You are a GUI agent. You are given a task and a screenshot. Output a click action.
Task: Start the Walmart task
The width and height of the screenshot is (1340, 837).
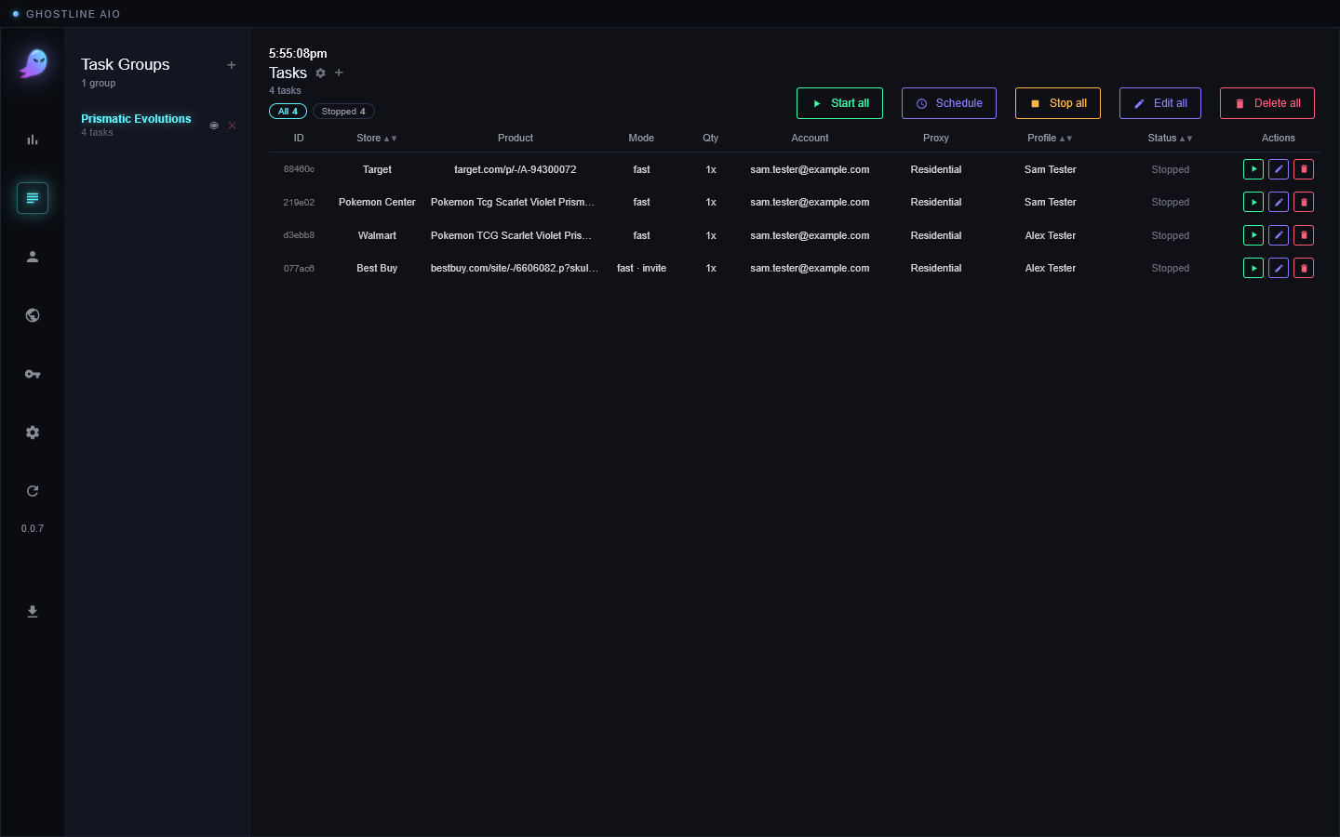coord(1253,235)
